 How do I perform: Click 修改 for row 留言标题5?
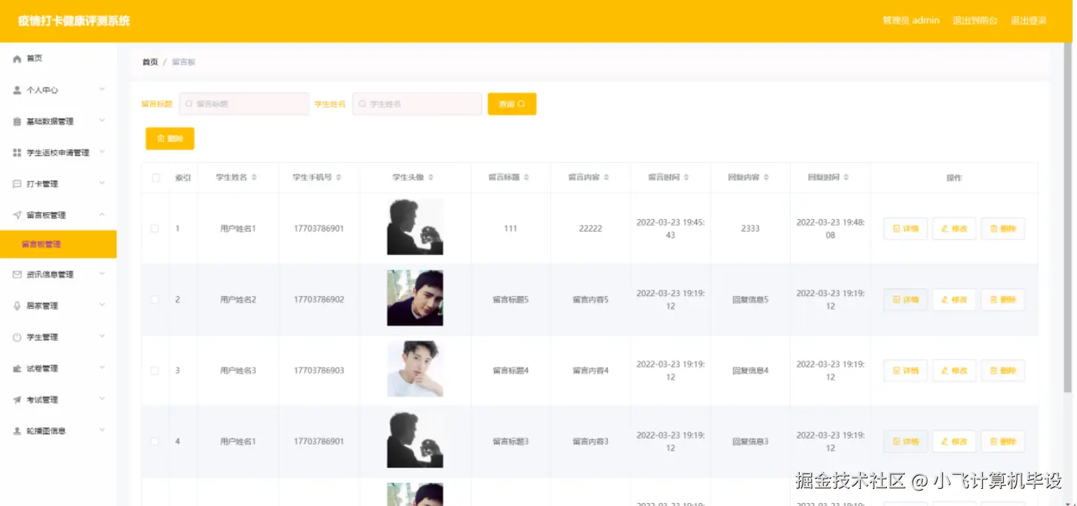(x=954, y=300)
